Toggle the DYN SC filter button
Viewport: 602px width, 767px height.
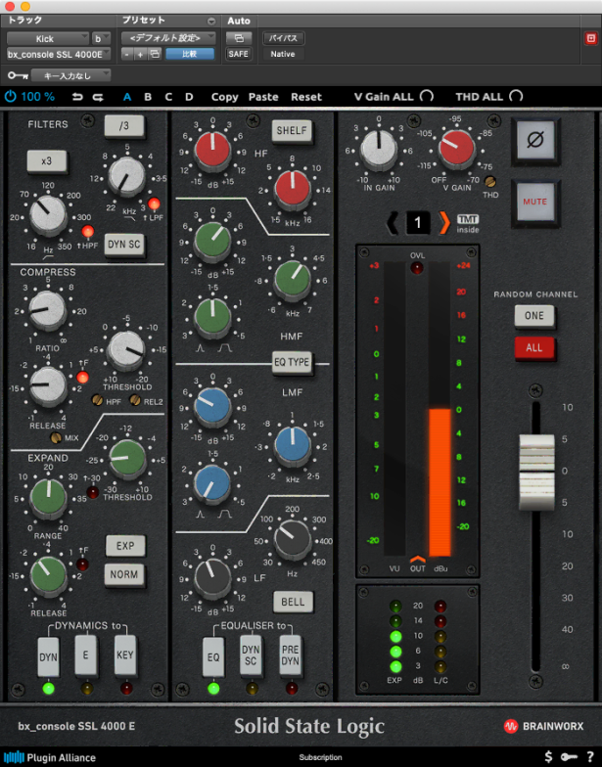click(x=124, y=245)
